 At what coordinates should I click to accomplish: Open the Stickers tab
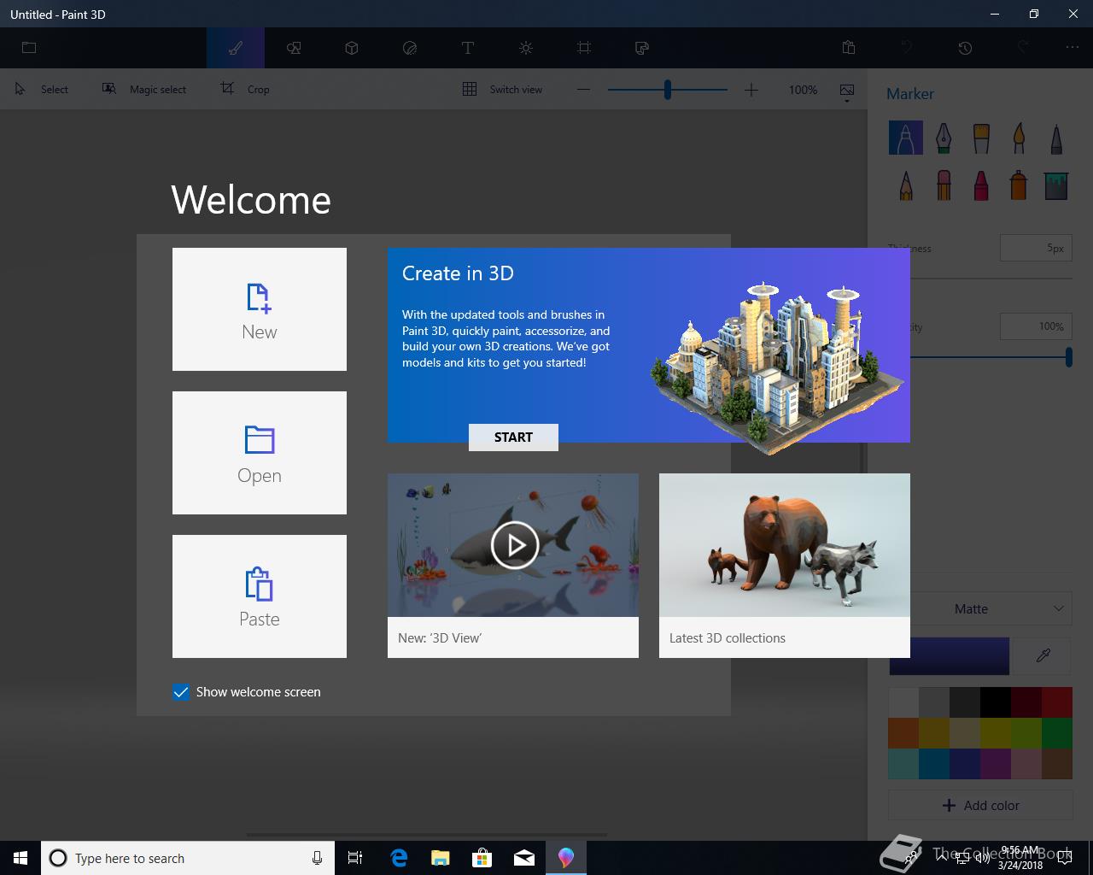click(x=410, y=48)
